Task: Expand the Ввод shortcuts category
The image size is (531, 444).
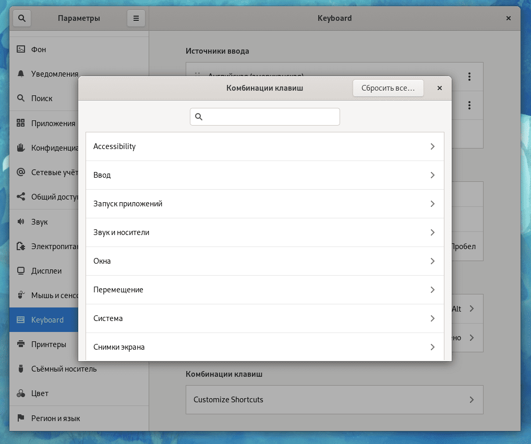Action: 264,175
